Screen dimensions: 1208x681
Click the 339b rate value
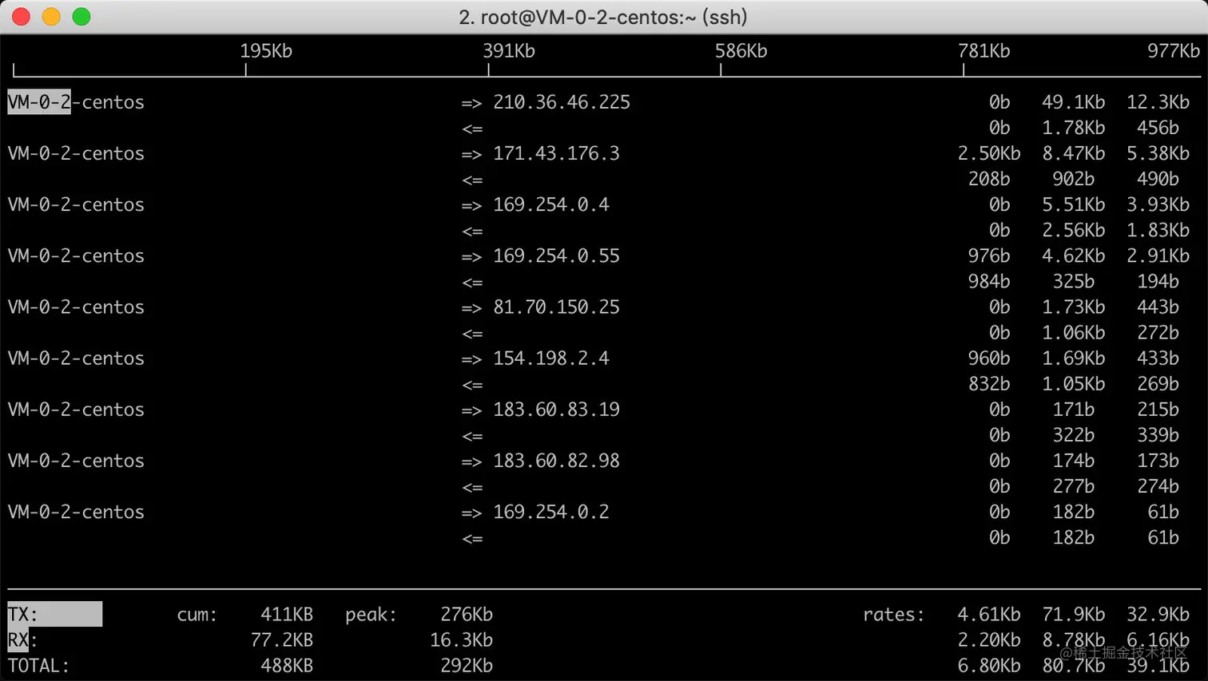(1158, 435)
